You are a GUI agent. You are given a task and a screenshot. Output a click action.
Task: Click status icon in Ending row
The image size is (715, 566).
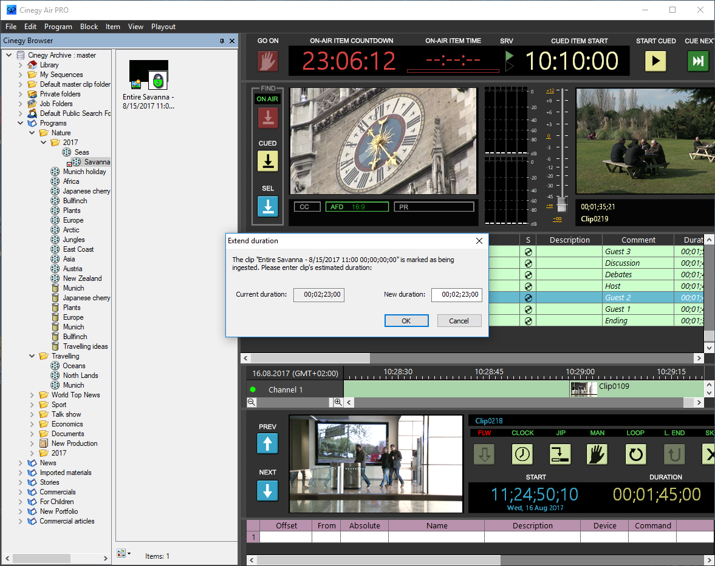click(x=528, y=321)
